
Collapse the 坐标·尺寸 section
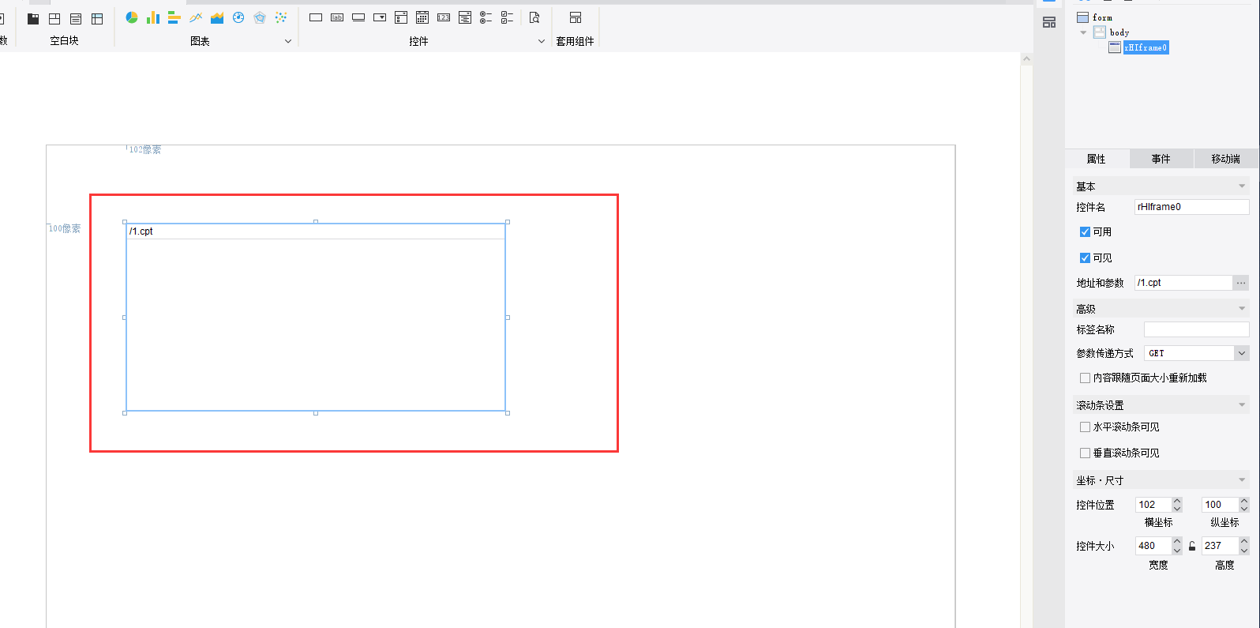click(x=1242, y=480)
